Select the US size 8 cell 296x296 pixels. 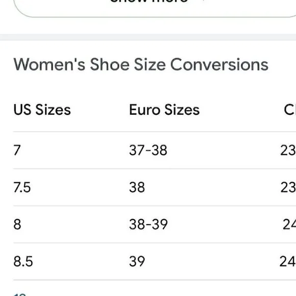[17, 224]
